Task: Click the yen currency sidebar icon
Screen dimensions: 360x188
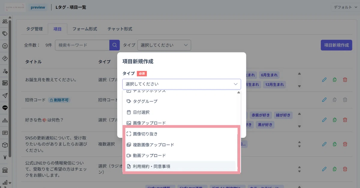Action: pyautogui.click(x=5, y=157)
